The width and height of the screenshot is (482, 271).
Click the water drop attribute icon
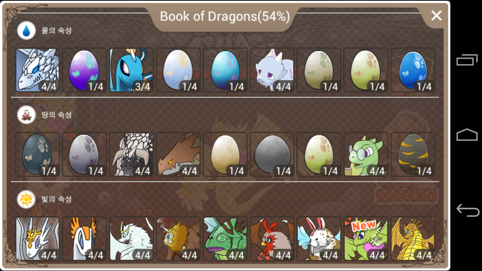point(26,31)
